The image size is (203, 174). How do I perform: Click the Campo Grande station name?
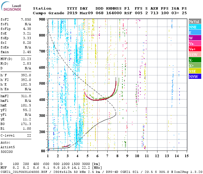pyautogui.click(x=48, y=13)
